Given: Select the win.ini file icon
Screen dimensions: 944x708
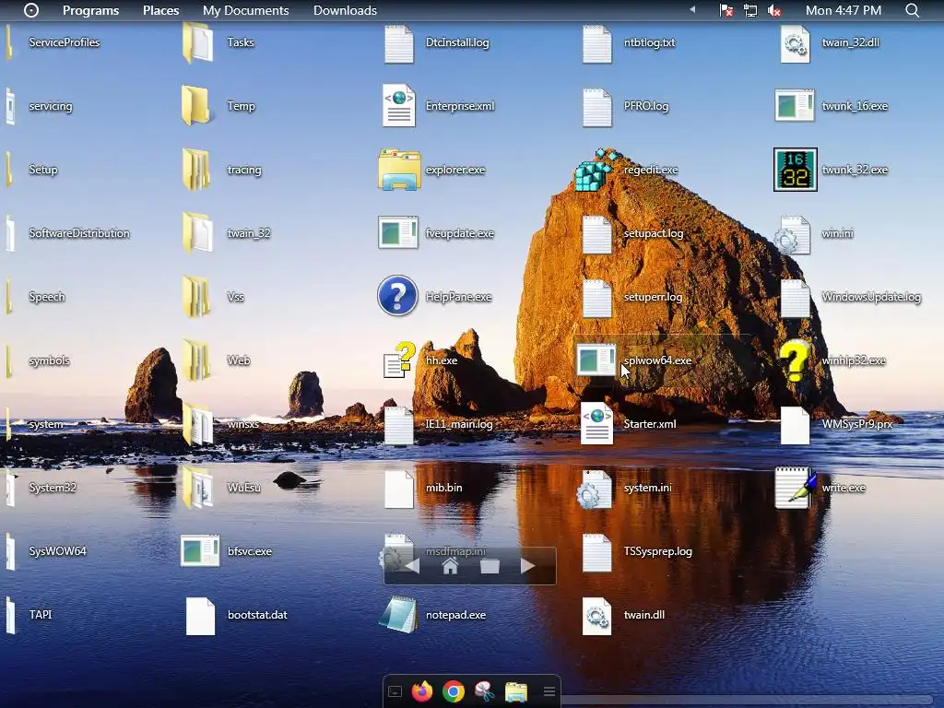Looking at the screenshot, I should (x=792, y=235).
